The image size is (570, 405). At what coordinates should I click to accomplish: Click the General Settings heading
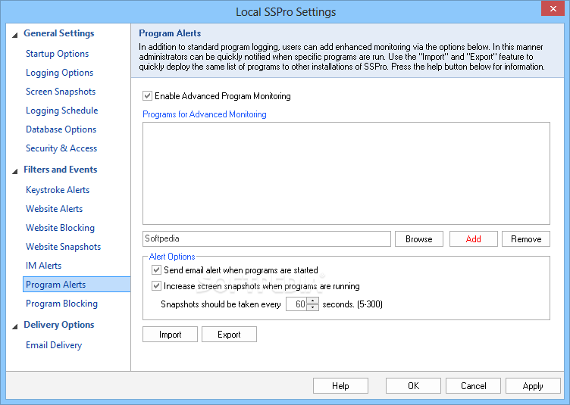click(58, 33)
